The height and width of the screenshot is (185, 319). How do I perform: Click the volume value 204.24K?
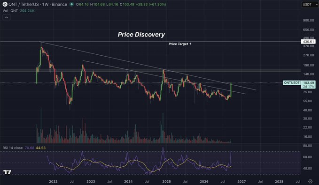pyautogui.click(x=27, y=11)
